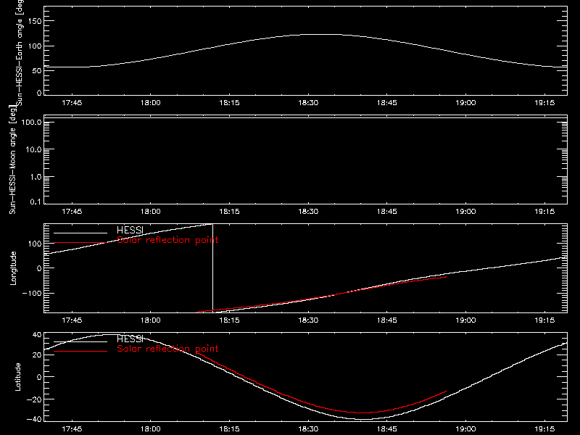Click 0 tick on Longitude axis
The height and width of the screenshot is (435, 580).
click(x=39, y=268)
